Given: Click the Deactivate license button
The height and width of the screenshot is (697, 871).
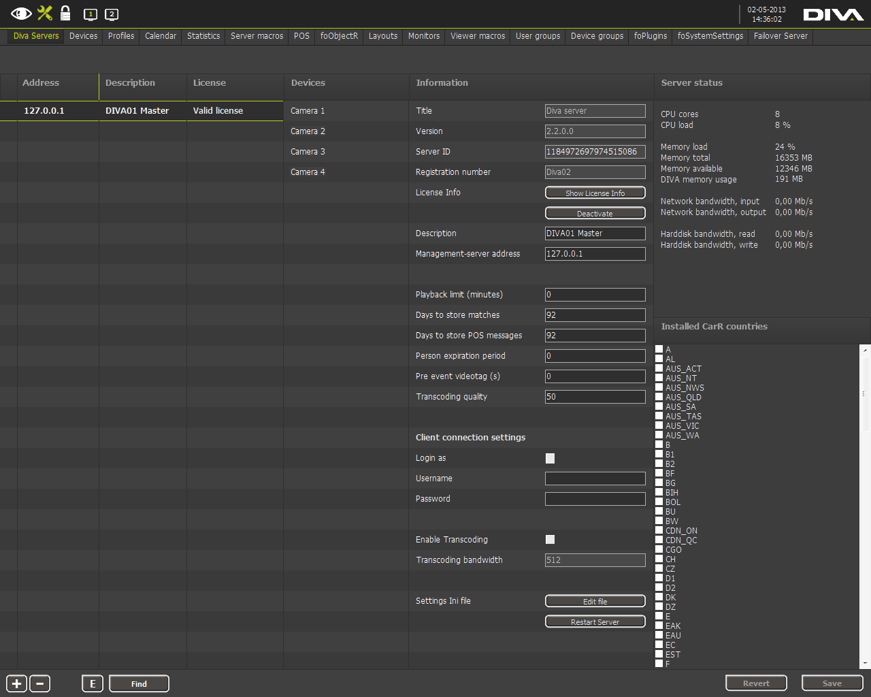Looking at the screenshot, I should pos(595,213).
